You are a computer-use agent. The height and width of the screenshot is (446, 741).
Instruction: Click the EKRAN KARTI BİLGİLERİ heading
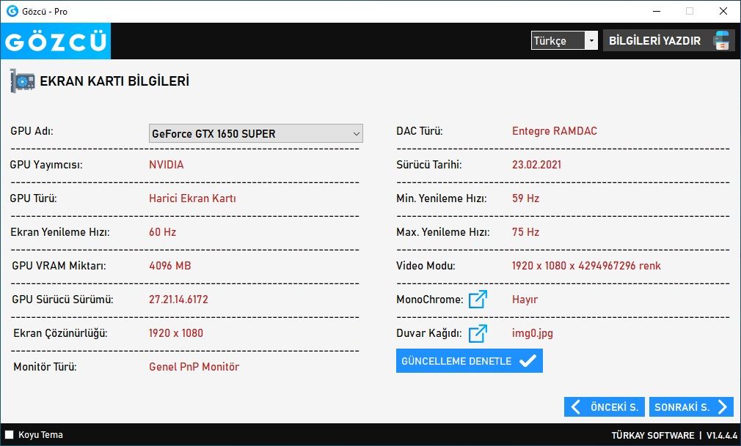pyautogui.click(x=114, y=81)
